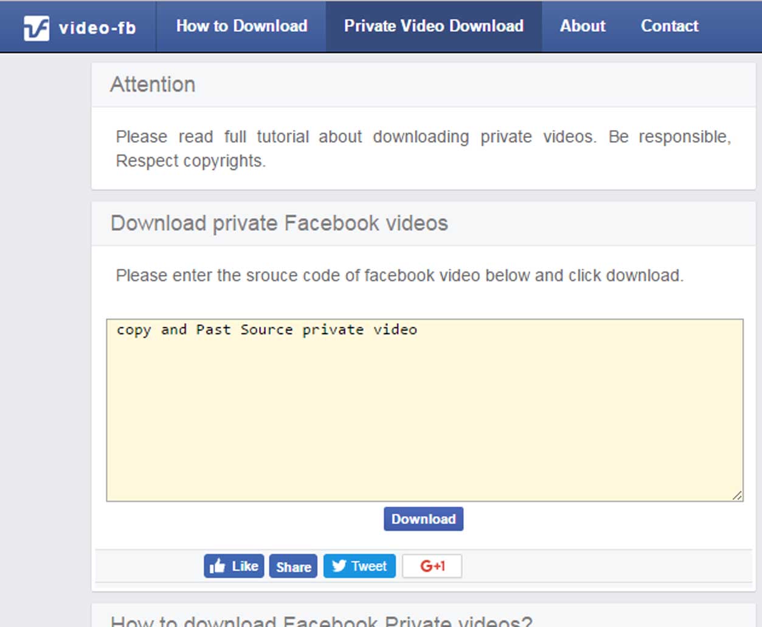The width and height of the screenshot is (762, 627).
Task: Click the Facebook Like button
Action: pyautogui.click(x=234, y=566)
